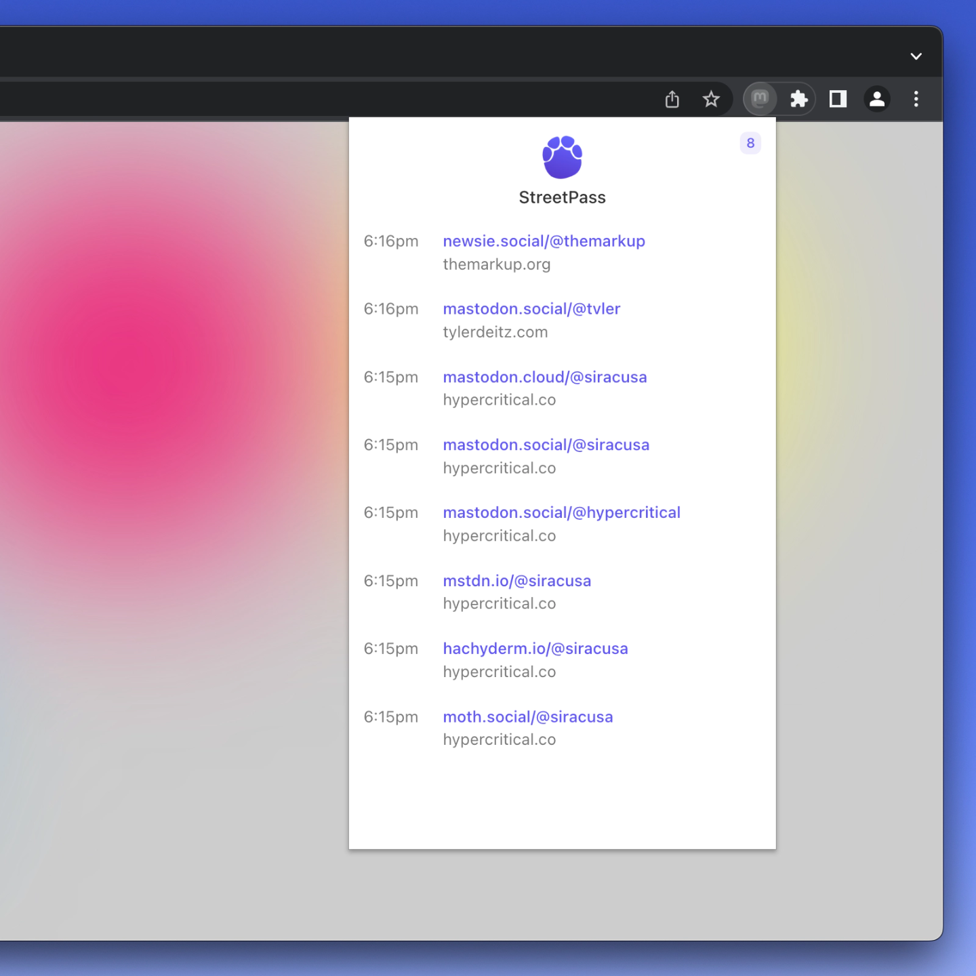The height and width of the screenshot is (976, 976).
Task: Open mstdn.io/@siracusa profile
Action: tap(516, 581)
